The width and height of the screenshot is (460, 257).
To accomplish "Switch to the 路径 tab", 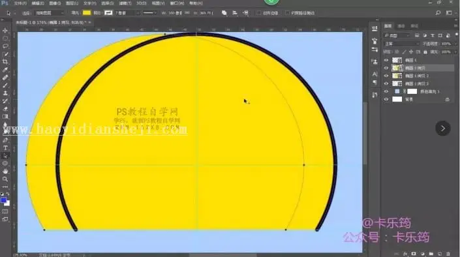I will (x=414, y=26).
